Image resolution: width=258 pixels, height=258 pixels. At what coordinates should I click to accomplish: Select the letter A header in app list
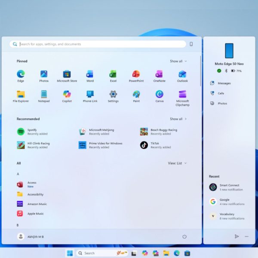[x=18, y=174]
